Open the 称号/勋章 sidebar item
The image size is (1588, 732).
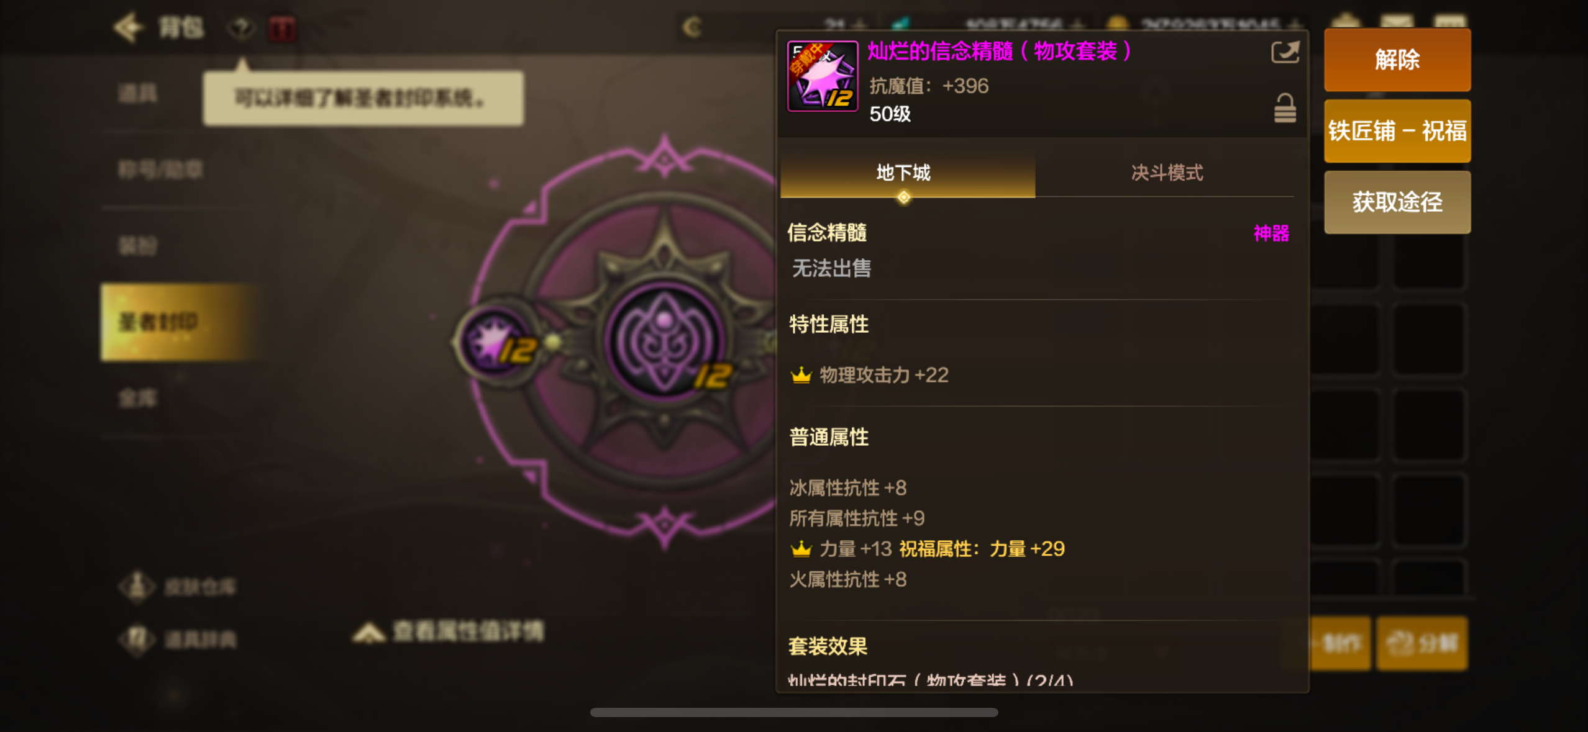[x=160, y=169]
